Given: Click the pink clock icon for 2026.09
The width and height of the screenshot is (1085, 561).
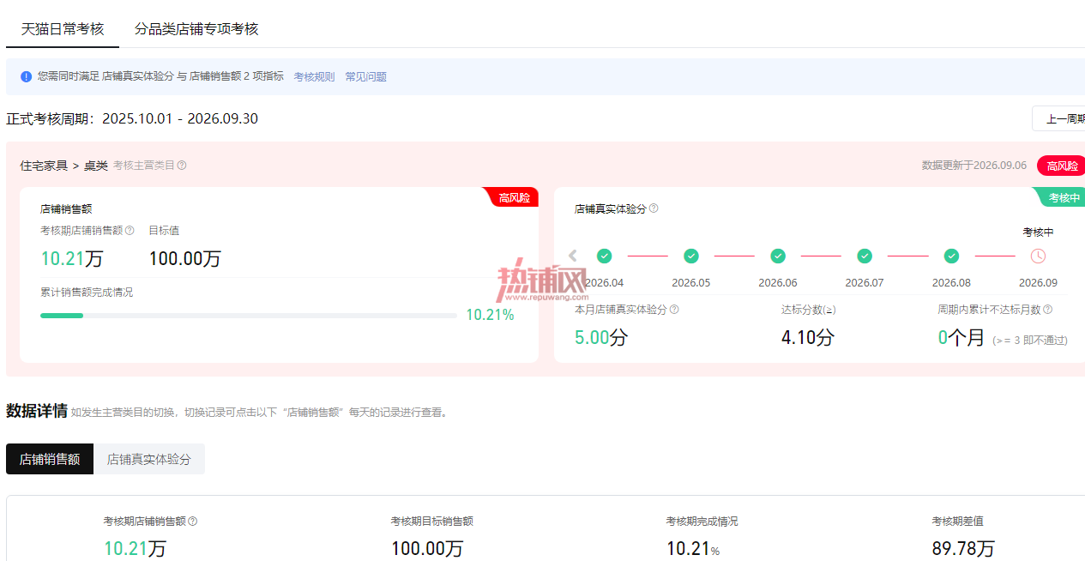Looking at the screenshot, I should (1038, 256).
